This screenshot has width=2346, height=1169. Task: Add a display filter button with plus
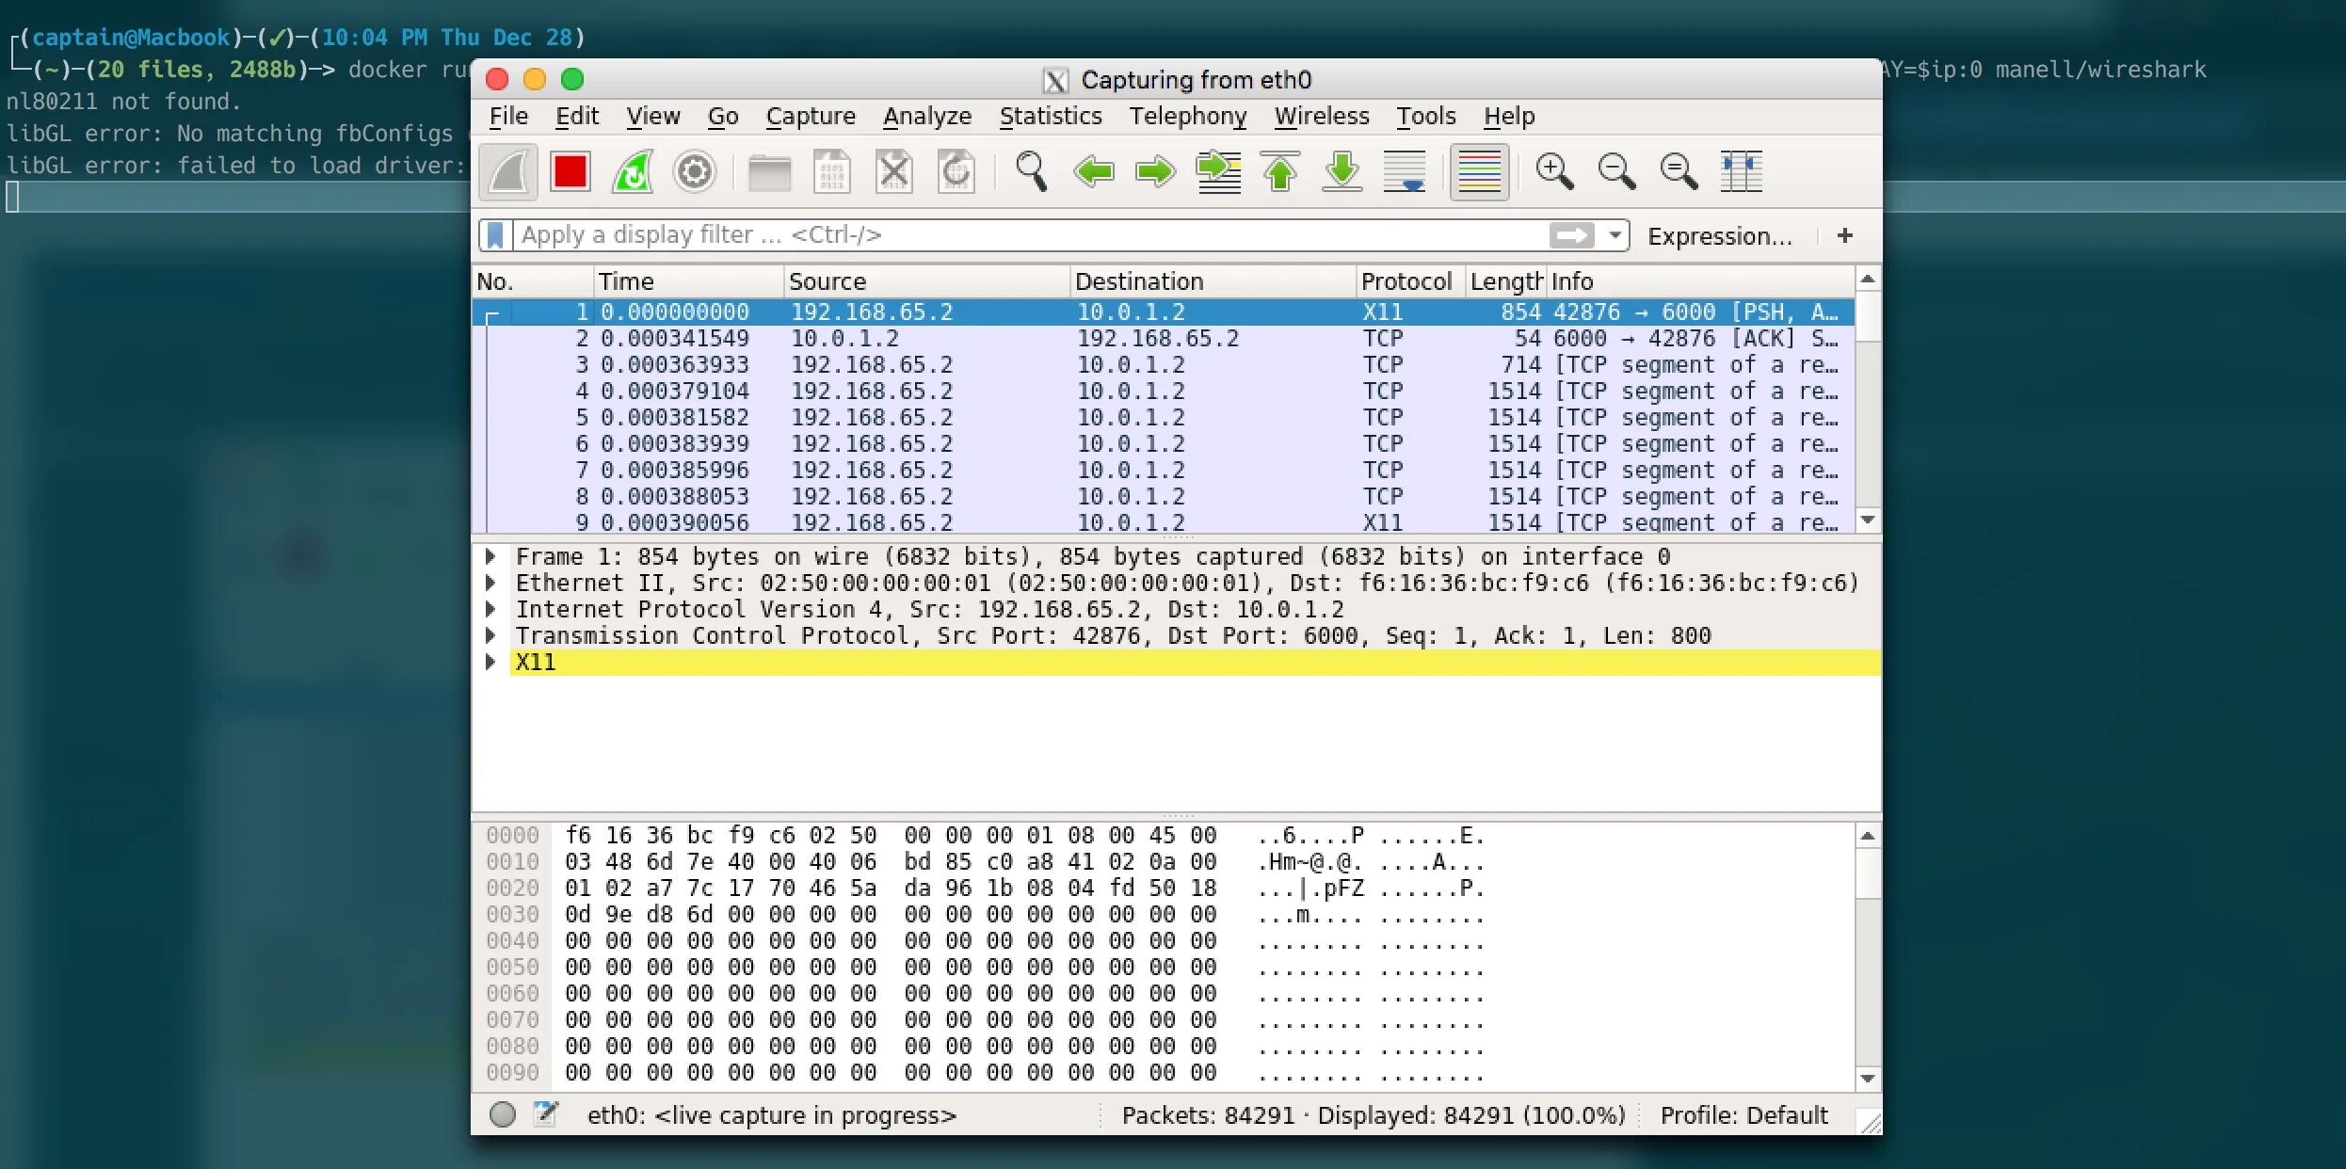[1845, 235]
